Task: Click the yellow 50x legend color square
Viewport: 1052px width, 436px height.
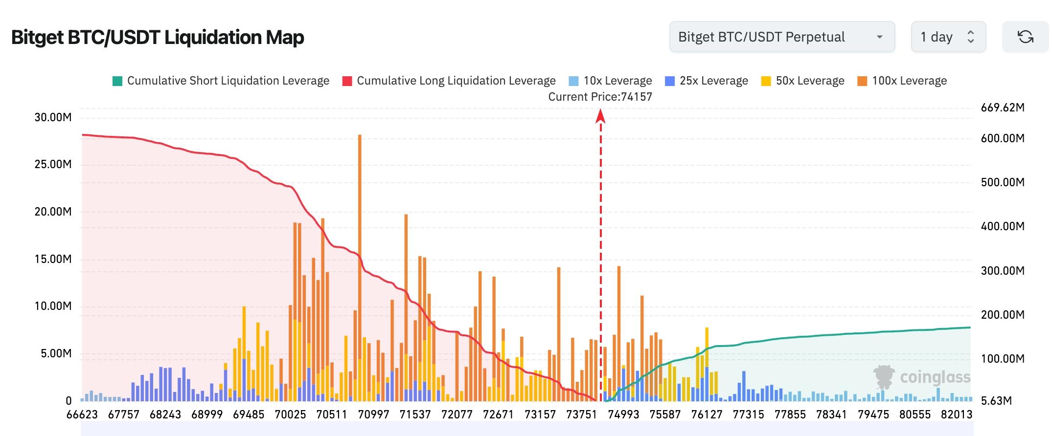Action: tap(766, 81)
